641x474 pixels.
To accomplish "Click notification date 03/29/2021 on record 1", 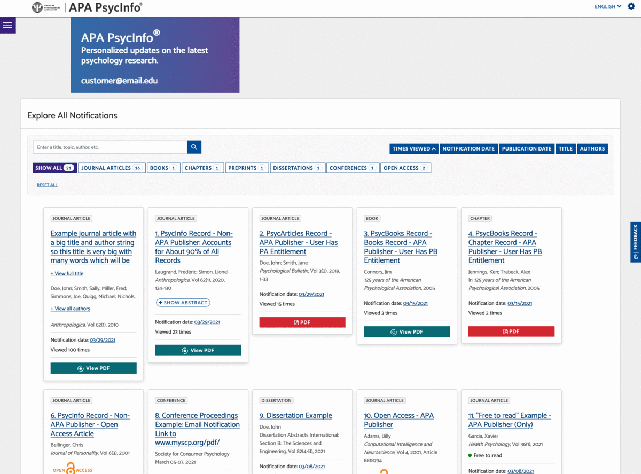I will (207, 322).
